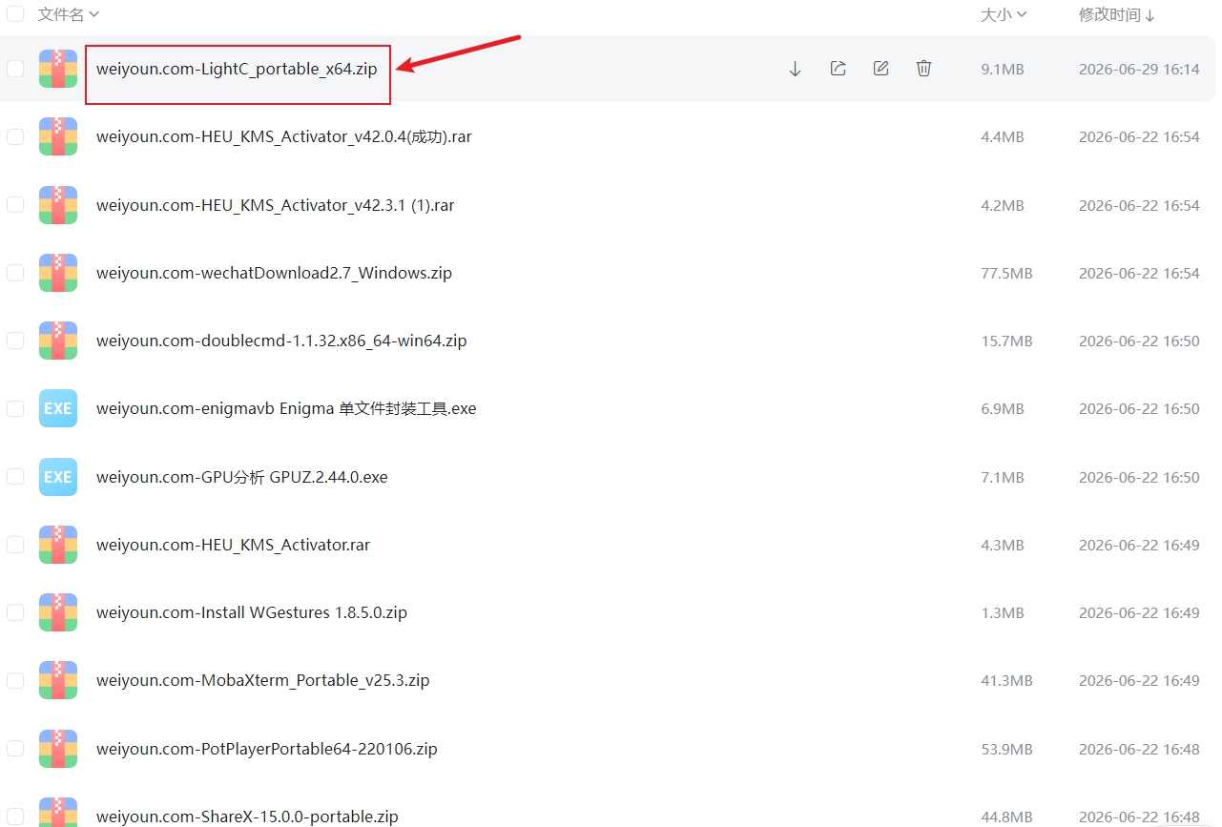Check the box for Install WGestures 1.8.5.0.zip
This screenshot has height=827, width=1222.
coord(15,612)
